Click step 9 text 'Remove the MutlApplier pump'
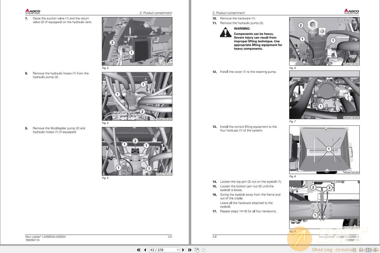 click(x=54, y=128)
